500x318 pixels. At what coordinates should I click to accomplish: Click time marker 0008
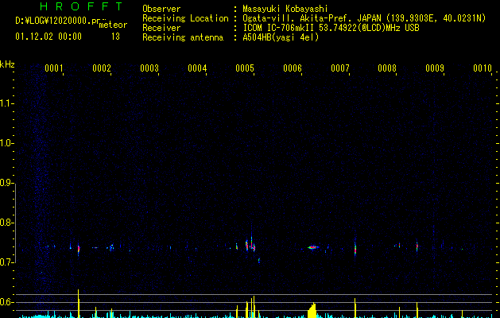point(387,68)
